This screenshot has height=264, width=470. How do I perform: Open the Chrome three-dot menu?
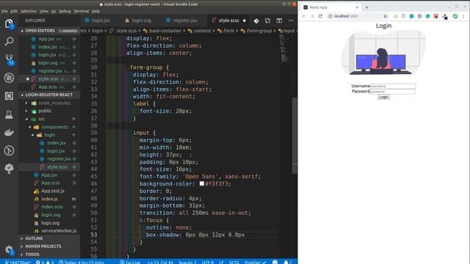(463, 16)
